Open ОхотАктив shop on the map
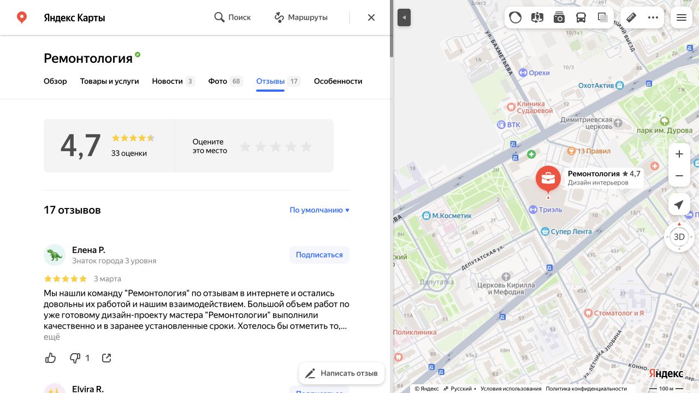The width and height of the screenshot is (699, 393). 601,85
